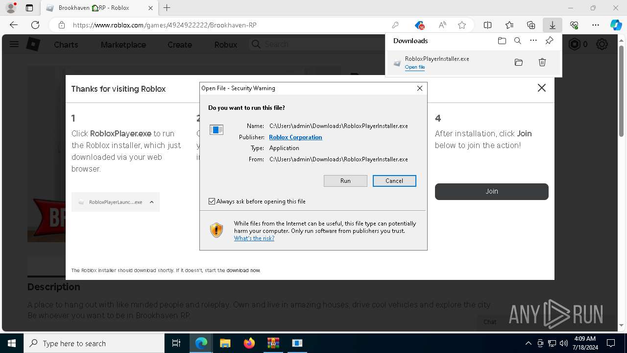627x353 pixels.
Task: Open Roblox settings gear icon
Action: [x=602, y=44]
